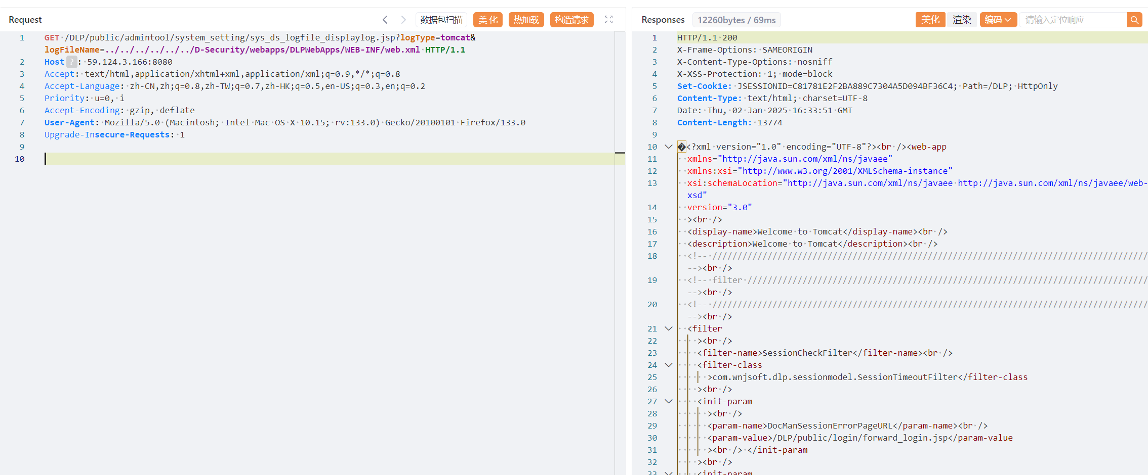Click the SessionCheckFilter filter-name text
Viewport: 1148px width, 475px height.
807,353
